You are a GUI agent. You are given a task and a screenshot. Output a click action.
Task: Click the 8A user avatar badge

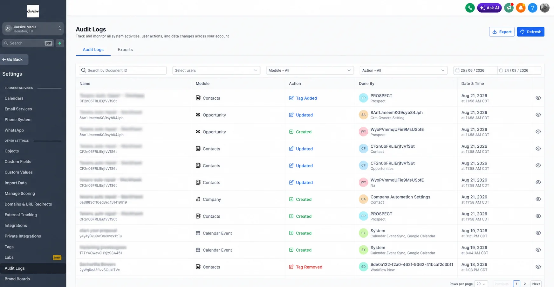pos(363,115)
